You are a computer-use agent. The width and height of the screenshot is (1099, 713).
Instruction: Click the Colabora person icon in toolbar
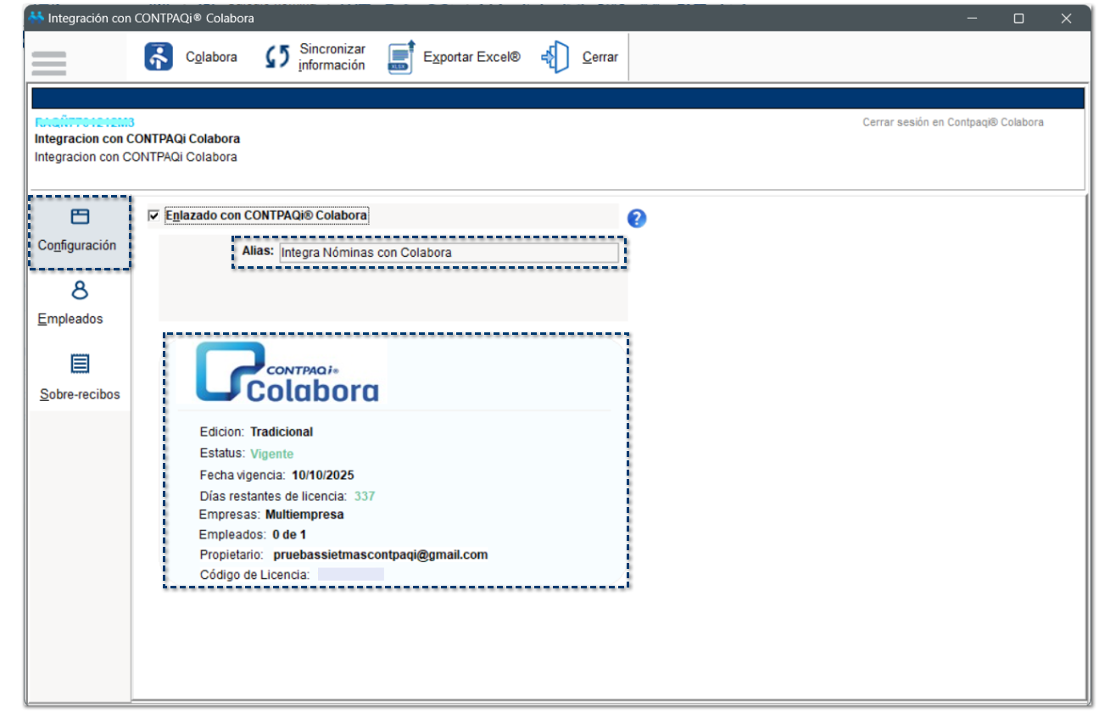pyautogui.click(x=159, y=57)
